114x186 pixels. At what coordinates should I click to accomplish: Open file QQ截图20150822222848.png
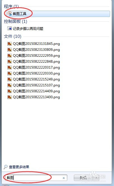coord(34,62)
